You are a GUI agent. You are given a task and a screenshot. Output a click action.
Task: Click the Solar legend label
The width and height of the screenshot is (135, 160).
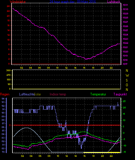[38, 94]
